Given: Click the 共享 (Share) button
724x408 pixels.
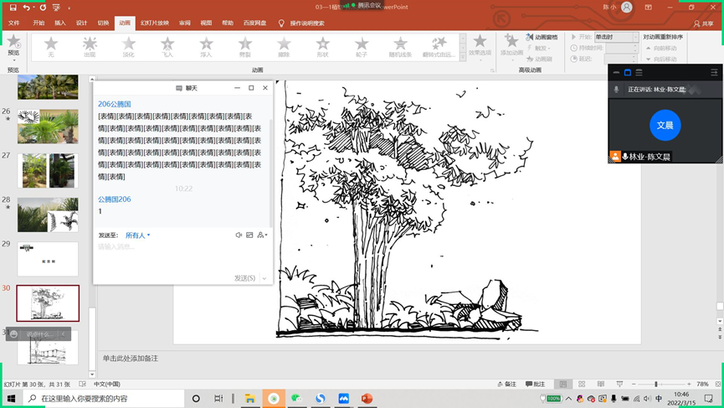Looking at the screenshot, I should pyautogui.click(x=705, y=23).
